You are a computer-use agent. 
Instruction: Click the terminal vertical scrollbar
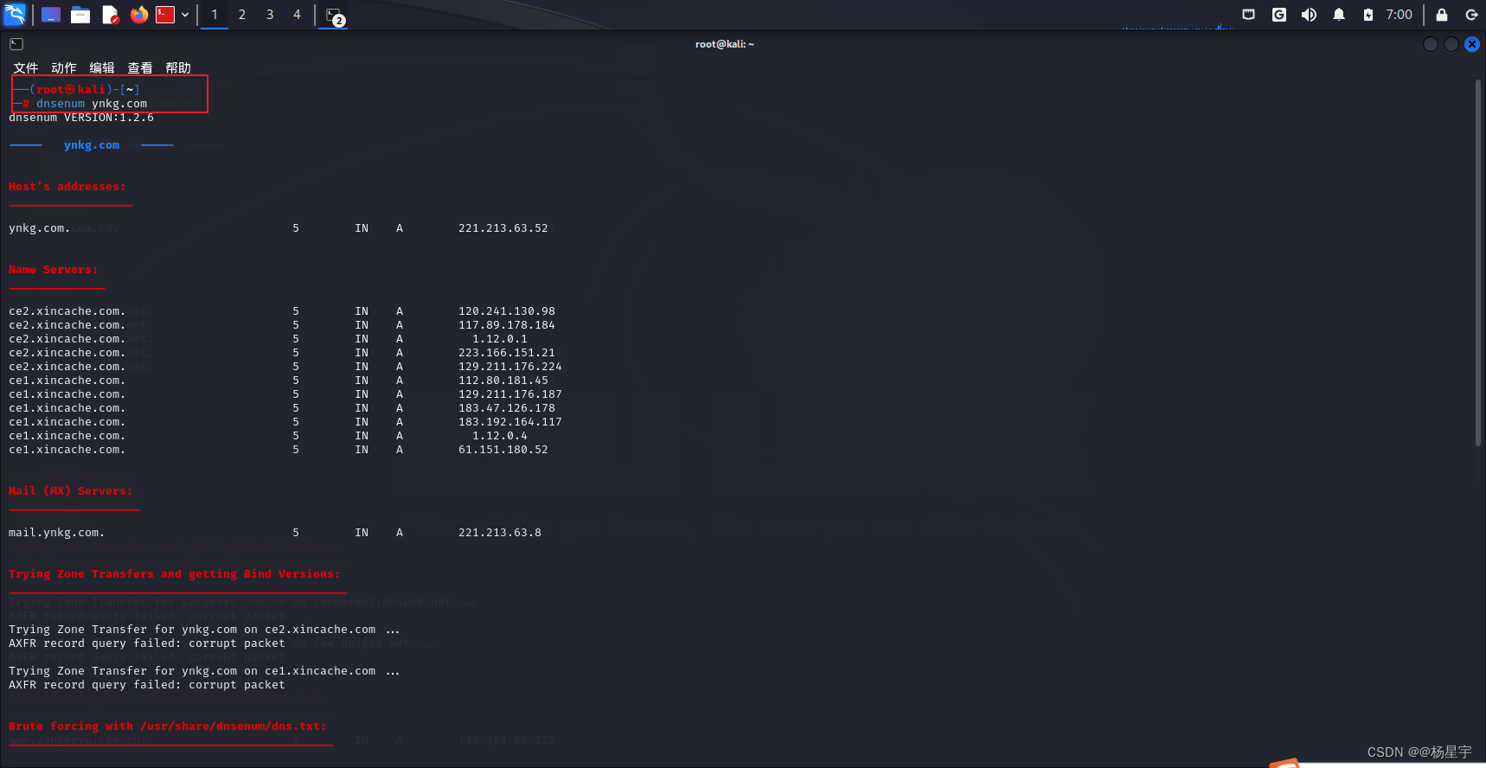(x=1478, y=264)
